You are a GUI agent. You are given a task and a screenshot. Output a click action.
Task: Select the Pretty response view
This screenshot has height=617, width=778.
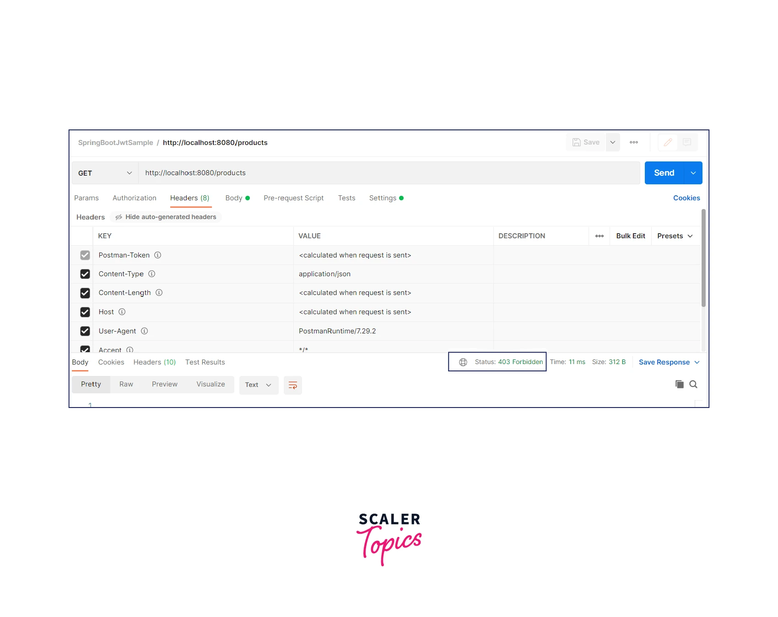pyautogui.click(x=91, y=384)
